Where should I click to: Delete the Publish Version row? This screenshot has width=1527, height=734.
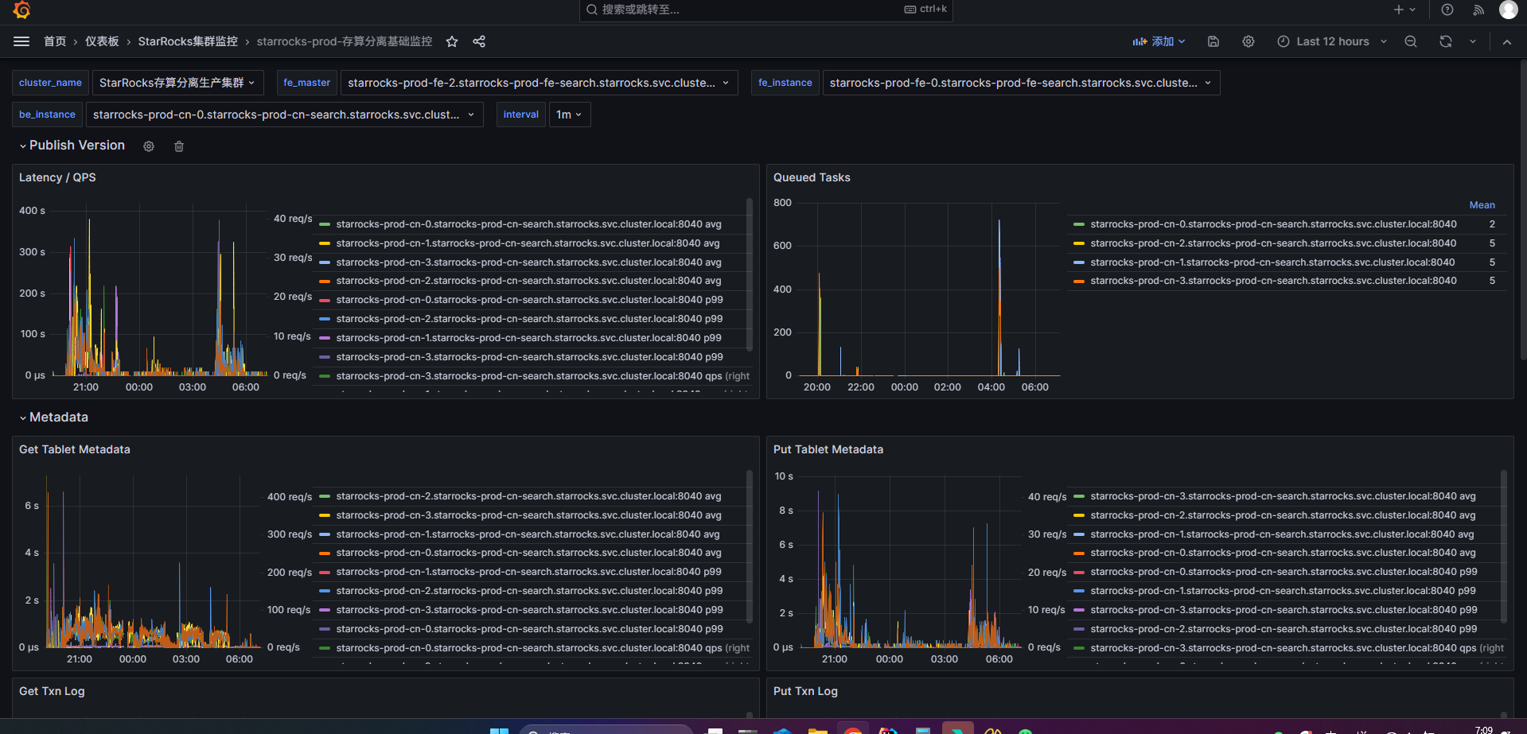[x=179, y=146]
